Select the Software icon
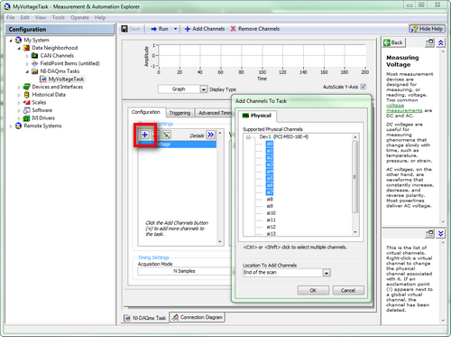 [27, 110]
